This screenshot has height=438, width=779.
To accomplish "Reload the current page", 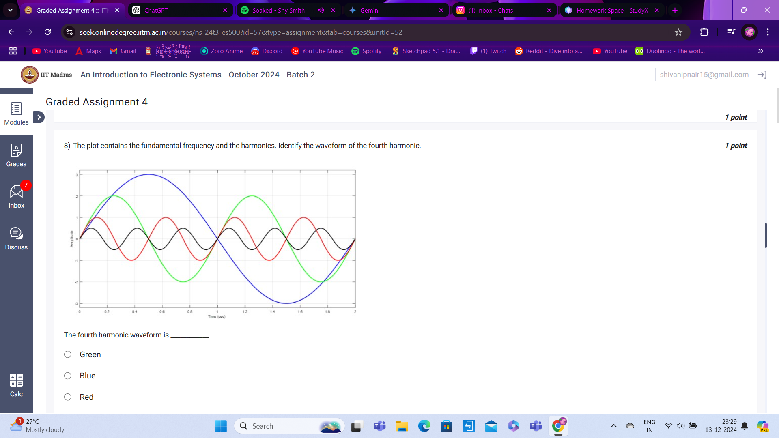I will (47, 32).
